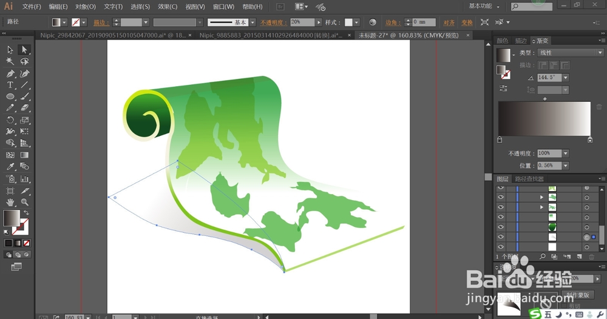Click the Reverse Gradient icon
Viewport: 607px width, 319px height.
(503, 89)
